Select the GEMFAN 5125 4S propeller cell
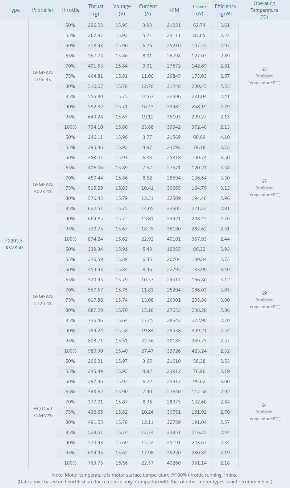The image size is (290, 488). tap(43, 300)
